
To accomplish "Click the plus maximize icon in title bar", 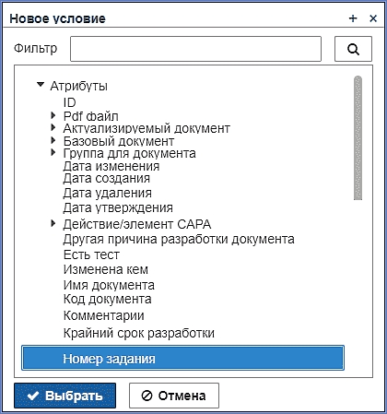I will point(353,18).
